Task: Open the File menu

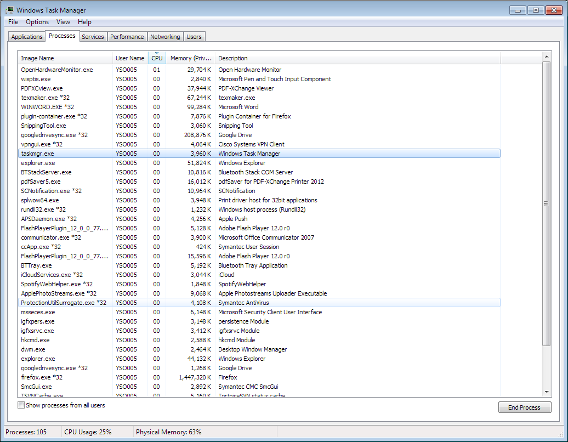Action: coord(13,22)
